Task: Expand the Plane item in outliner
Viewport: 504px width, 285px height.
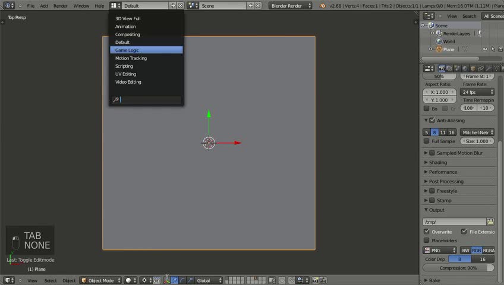Action: point(431,49)
